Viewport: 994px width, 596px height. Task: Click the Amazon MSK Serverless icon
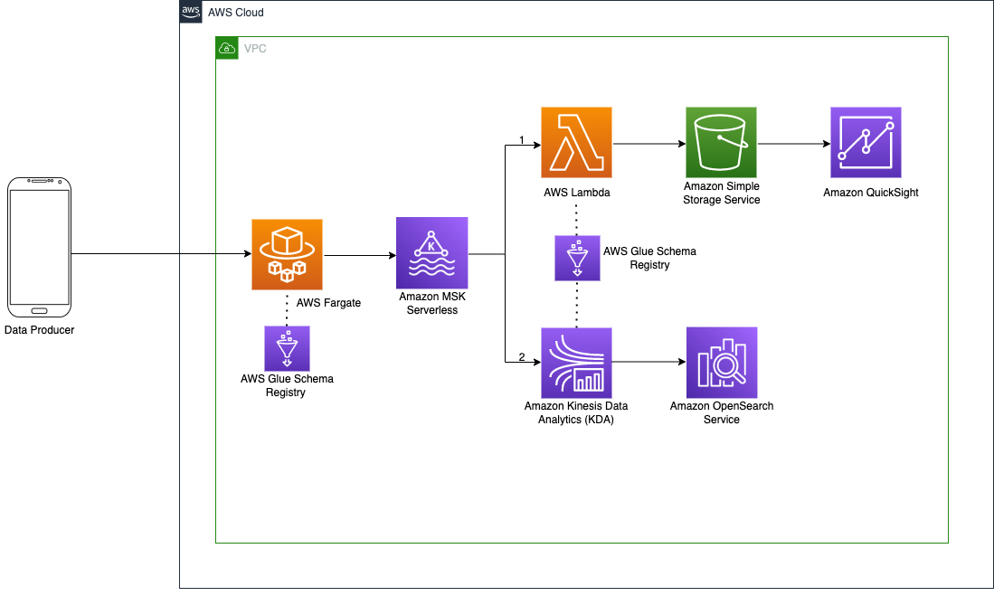coord(431,253)
